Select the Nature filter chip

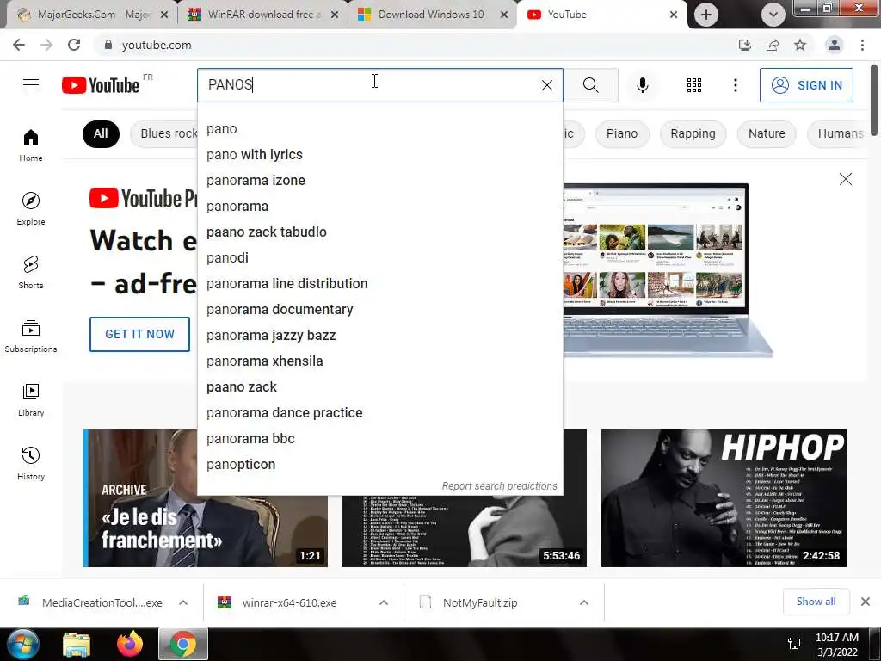coord(767,133)
